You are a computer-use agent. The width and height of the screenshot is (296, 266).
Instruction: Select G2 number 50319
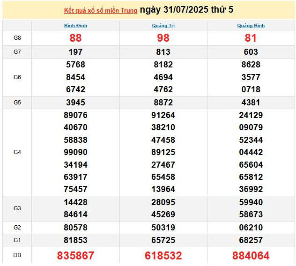pos(163,228)
